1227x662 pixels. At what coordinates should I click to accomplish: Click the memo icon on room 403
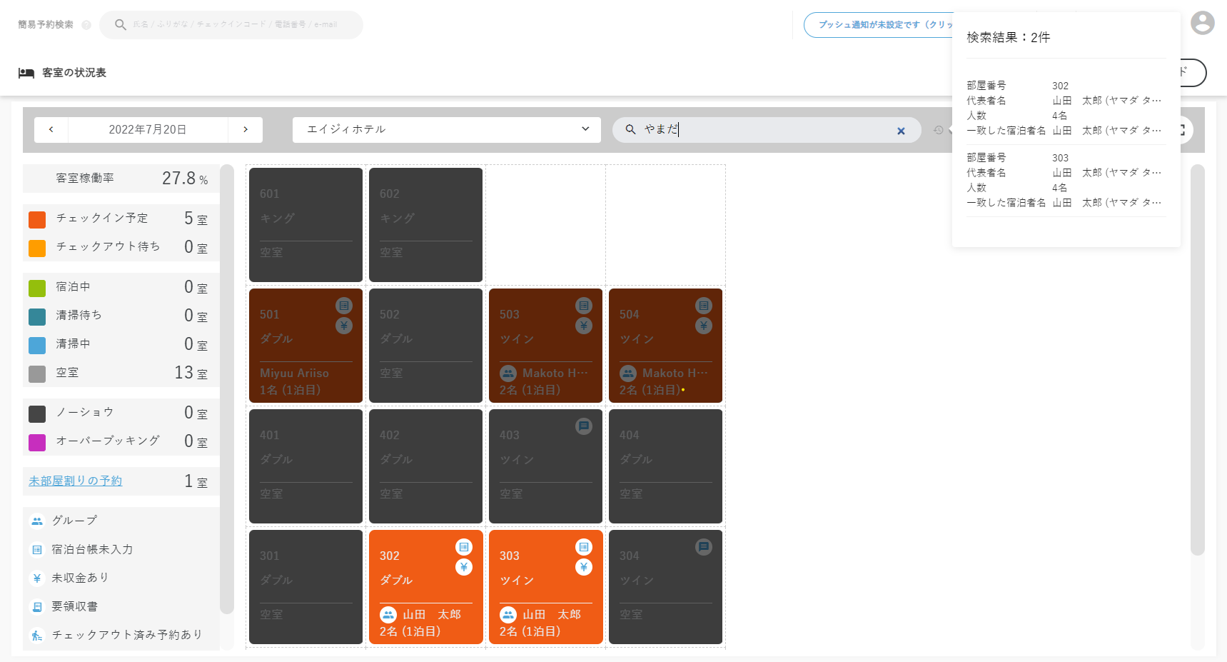click(x=584, y=426)
